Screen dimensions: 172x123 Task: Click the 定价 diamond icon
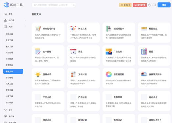(6, 110)
